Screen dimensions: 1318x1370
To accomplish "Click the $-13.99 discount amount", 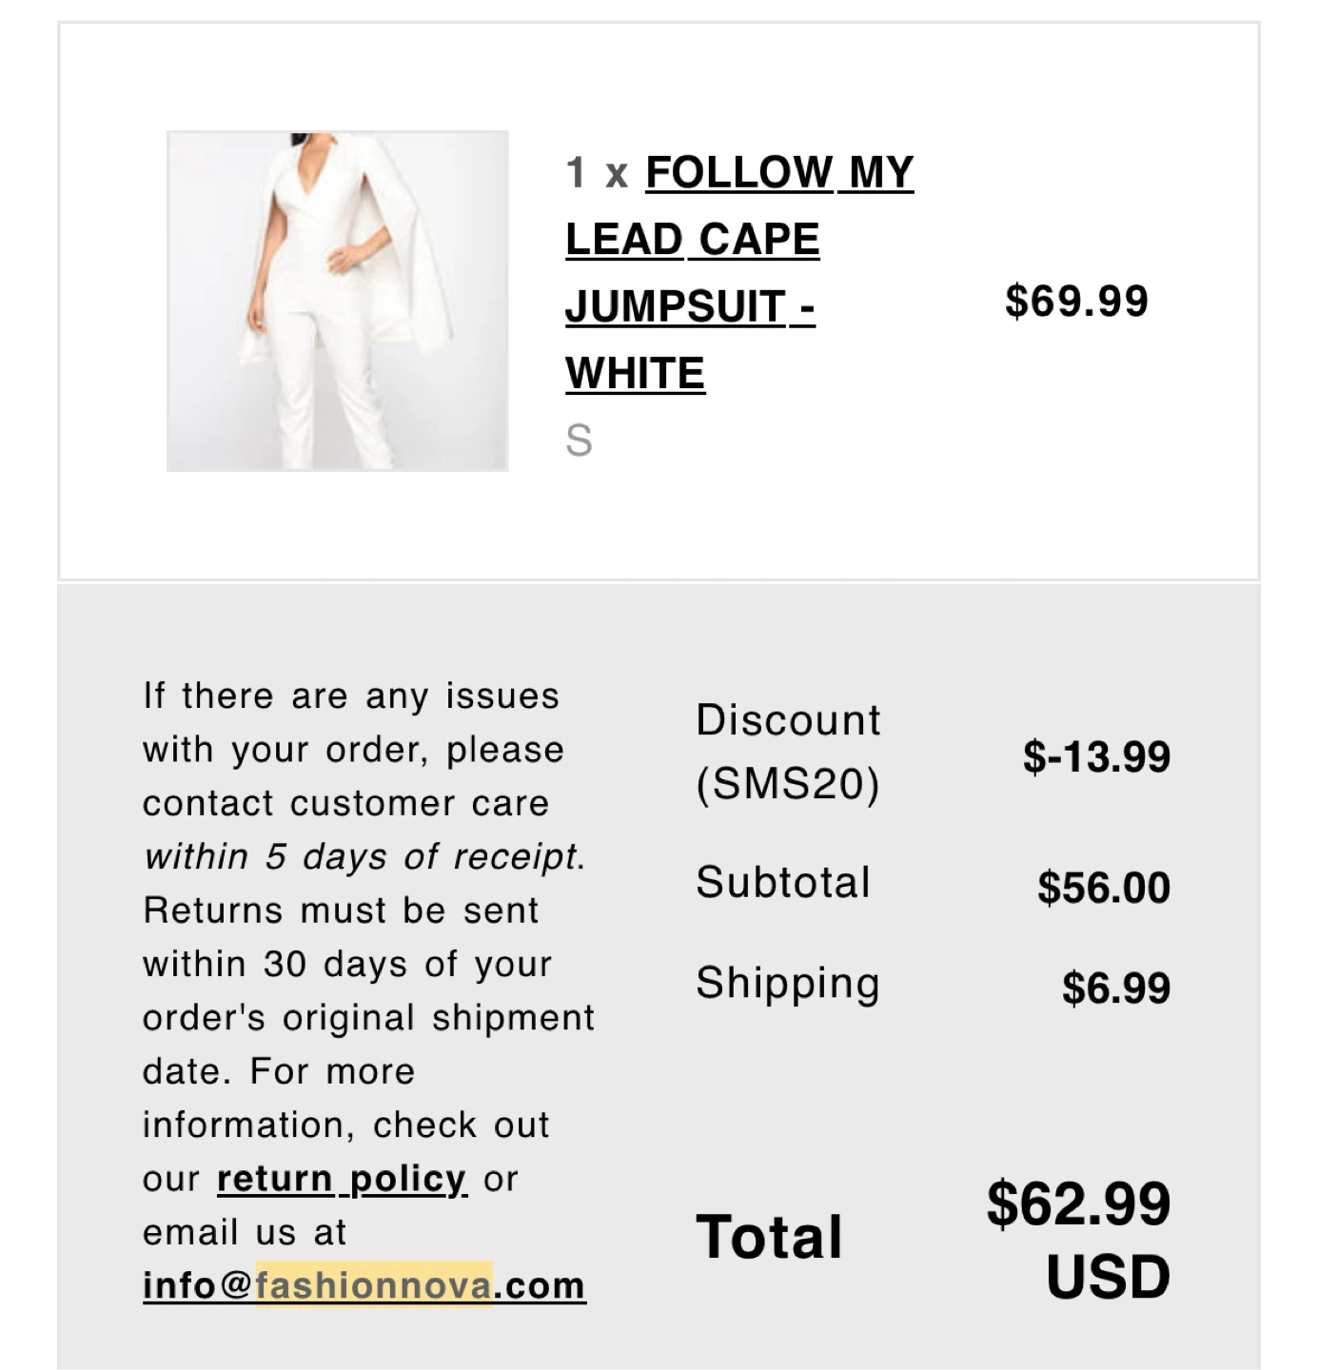I will tap(1096, 757).
